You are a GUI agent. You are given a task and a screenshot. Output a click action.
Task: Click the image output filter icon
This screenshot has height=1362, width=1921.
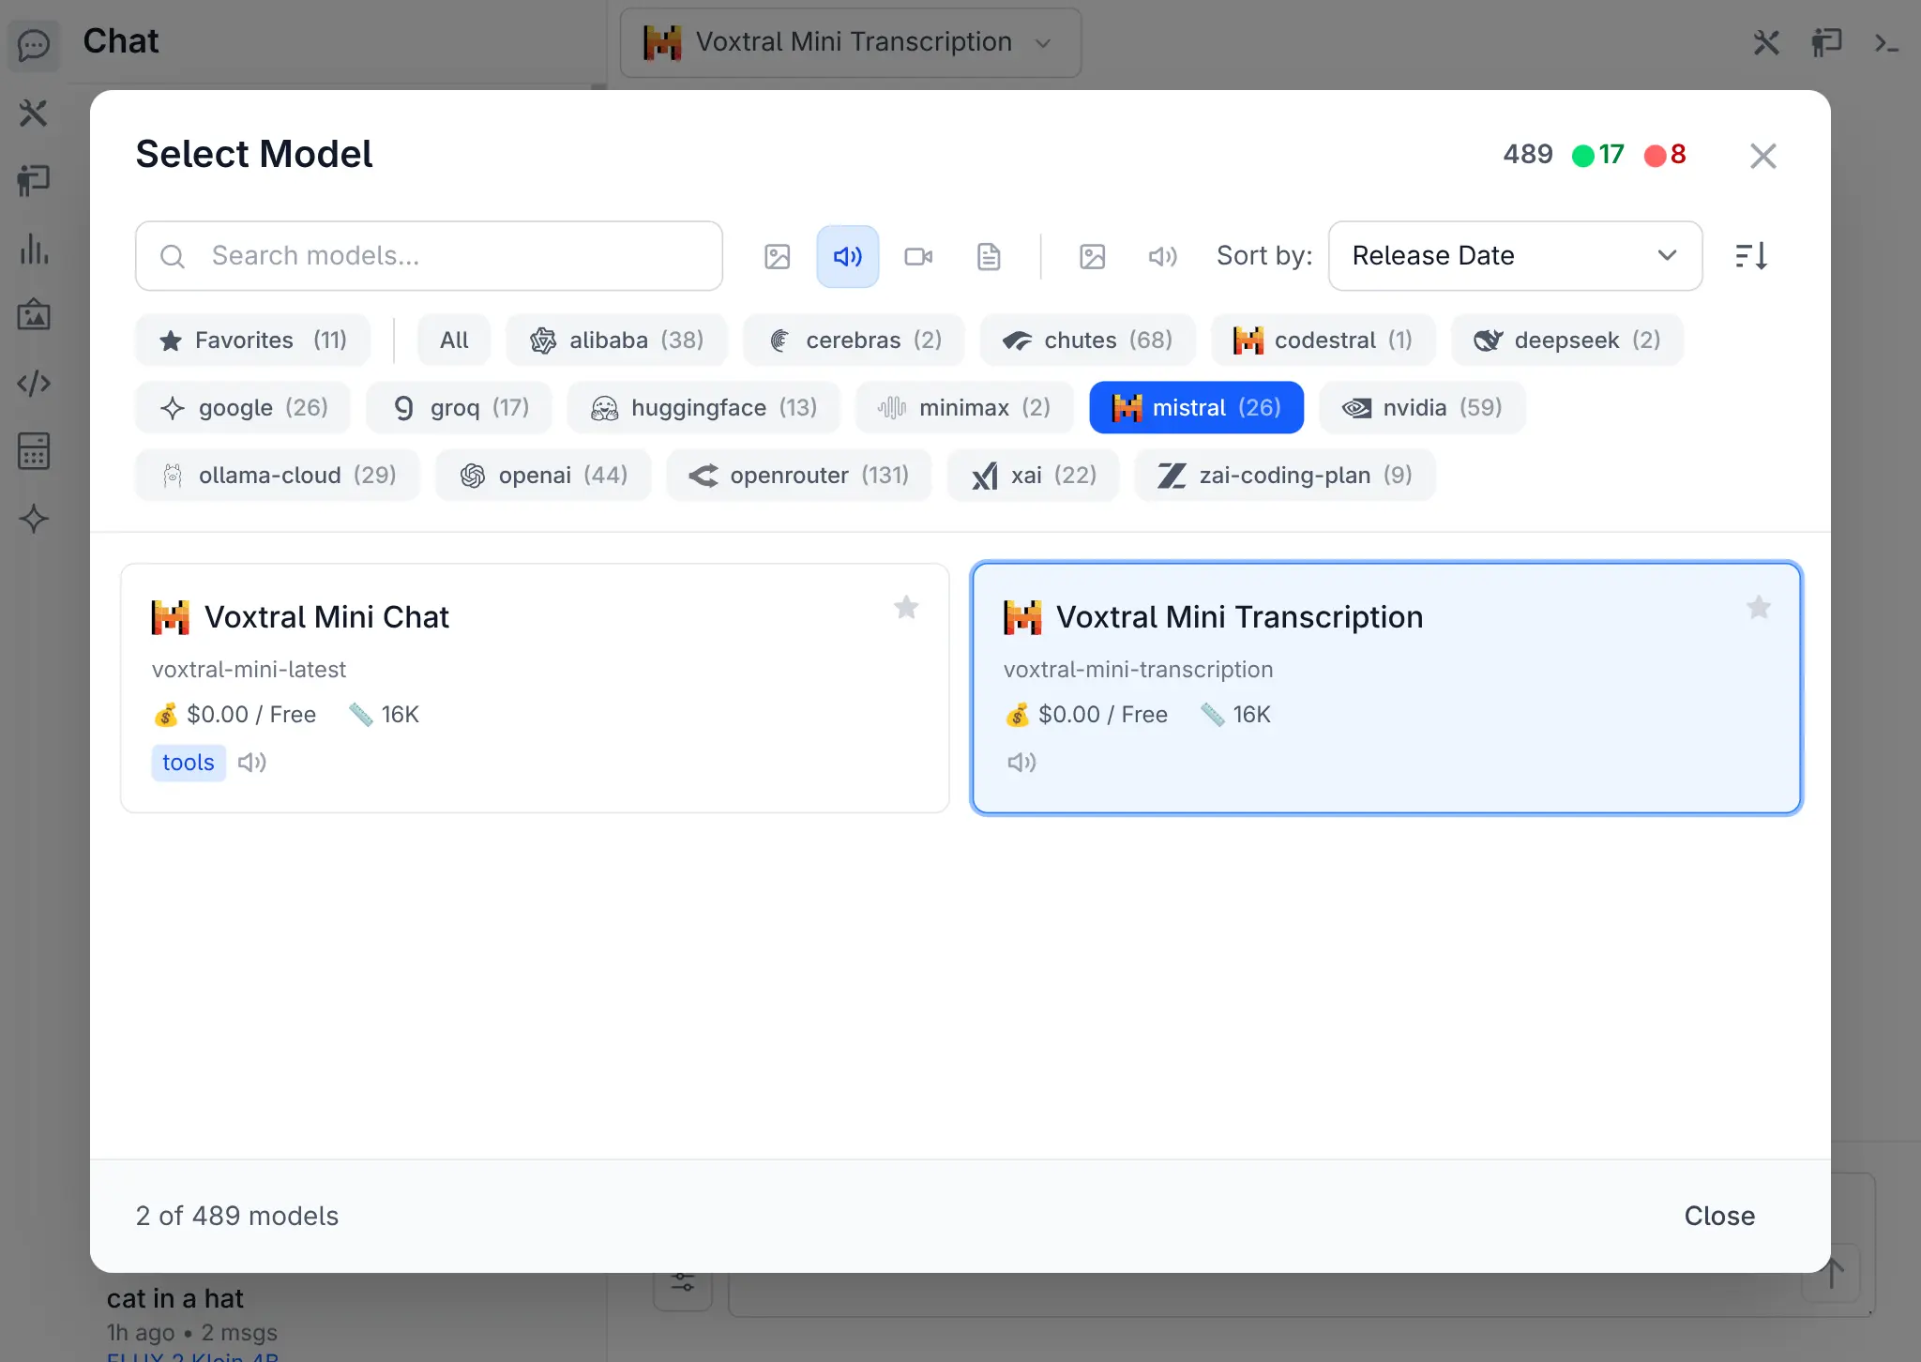click(1092, 256)
